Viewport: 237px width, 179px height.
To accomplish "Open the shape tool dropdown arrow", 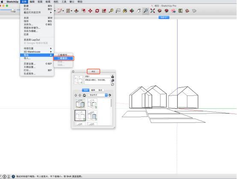I will point(71,11).
